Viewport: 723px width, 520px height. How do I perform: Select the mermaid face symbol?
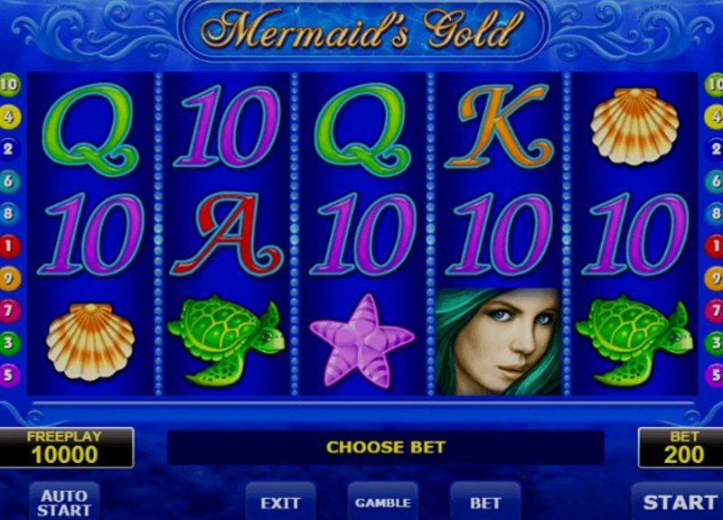(x=499, y=341)
